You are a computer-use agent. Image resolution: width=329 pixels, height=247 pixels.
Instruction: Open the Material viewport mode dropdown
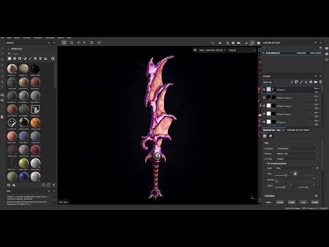(242, 50)
